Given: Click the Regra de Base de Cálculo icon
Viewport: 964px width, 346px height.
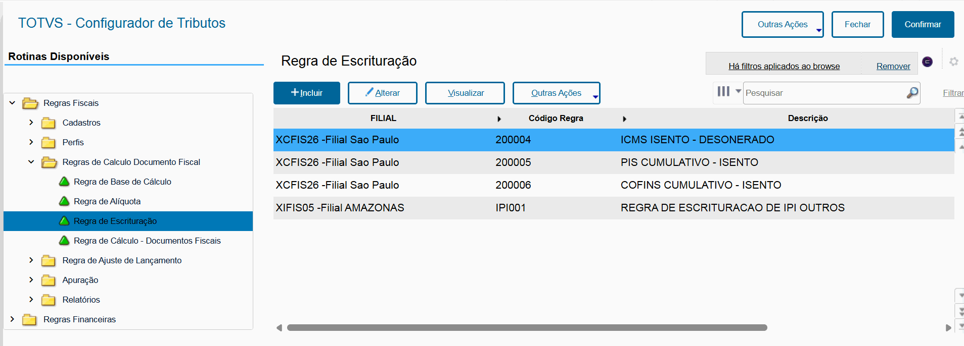Looking at the screenshot, I should 64,182.
